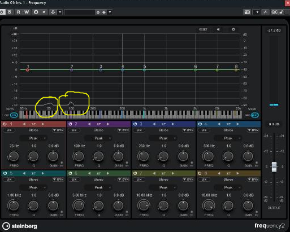Image resolution: width=290 pixels, height=232 pixels.
Task: Expand the DYN section on band 1
Action: 58,130
